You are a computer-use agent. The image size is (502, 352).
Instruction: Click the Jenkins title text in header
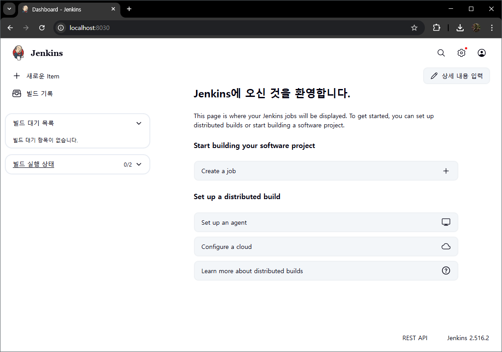(47, 53)
